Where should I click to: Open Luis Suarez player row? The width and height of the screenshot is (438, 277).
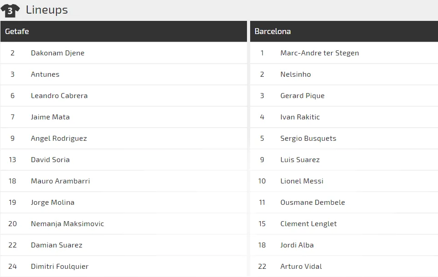point(300,160)
